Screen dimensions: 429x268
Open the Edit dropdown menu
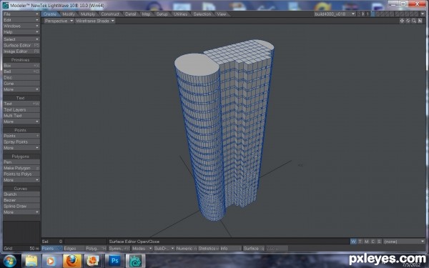point(21,20)
